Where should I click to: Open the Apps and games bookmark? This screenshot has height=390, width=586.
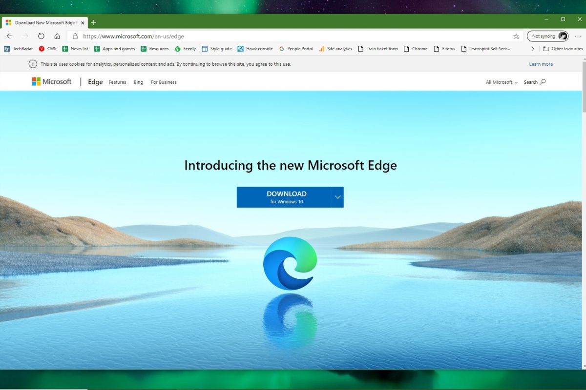pos(114,49)
